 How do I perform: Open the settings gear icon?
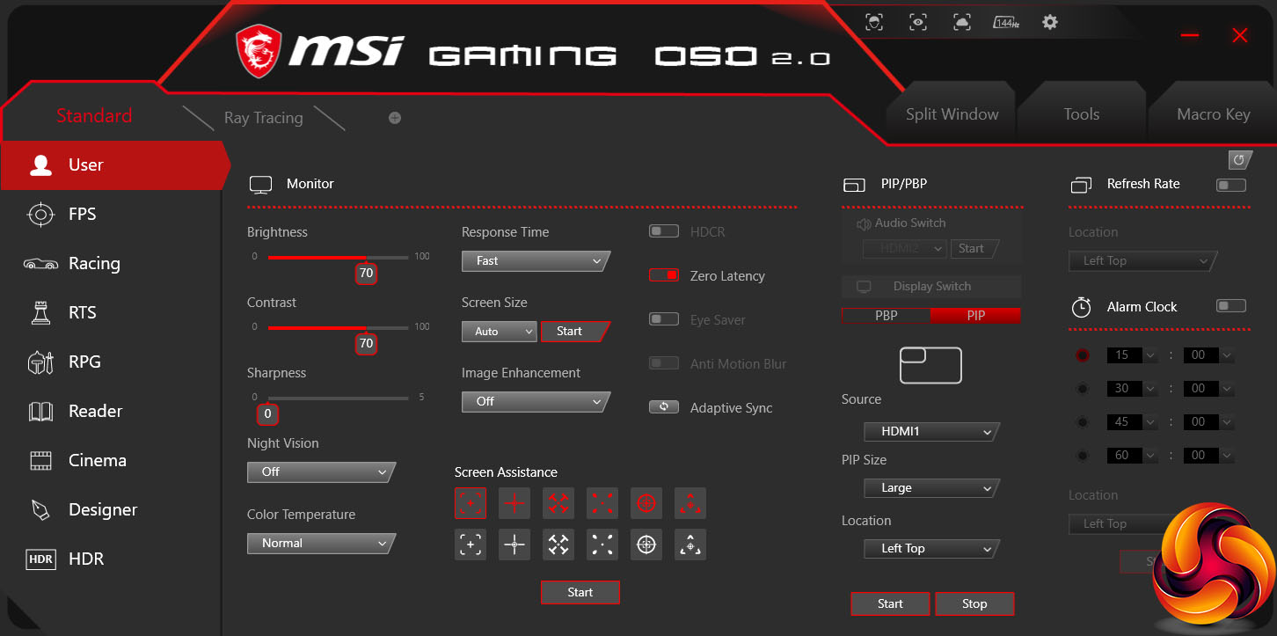[x=1049, y=23]
